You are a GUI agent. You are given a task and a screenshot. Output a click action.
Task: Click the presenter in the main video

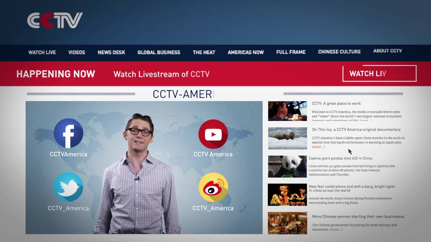(x=138, y=174)
